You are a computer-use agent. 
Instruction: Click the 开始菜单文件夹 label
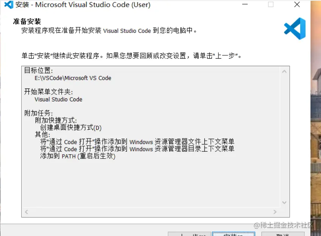pos(48,92)
